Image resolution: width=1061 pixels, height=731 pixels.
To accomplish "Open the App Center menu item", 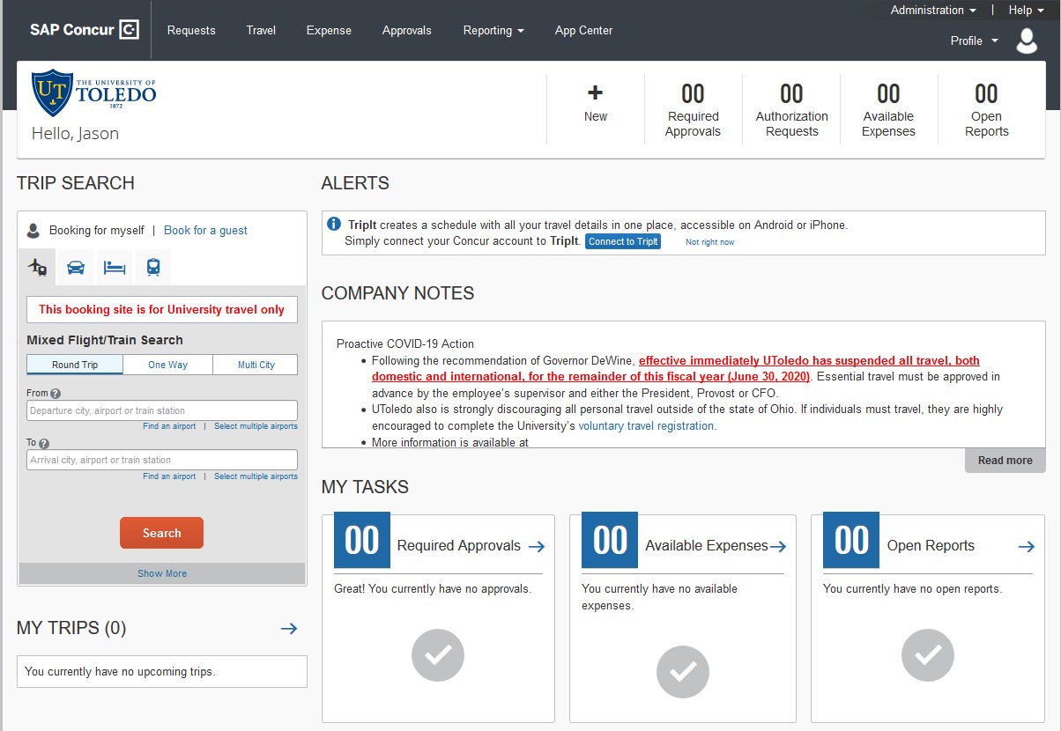I will 583,30.
